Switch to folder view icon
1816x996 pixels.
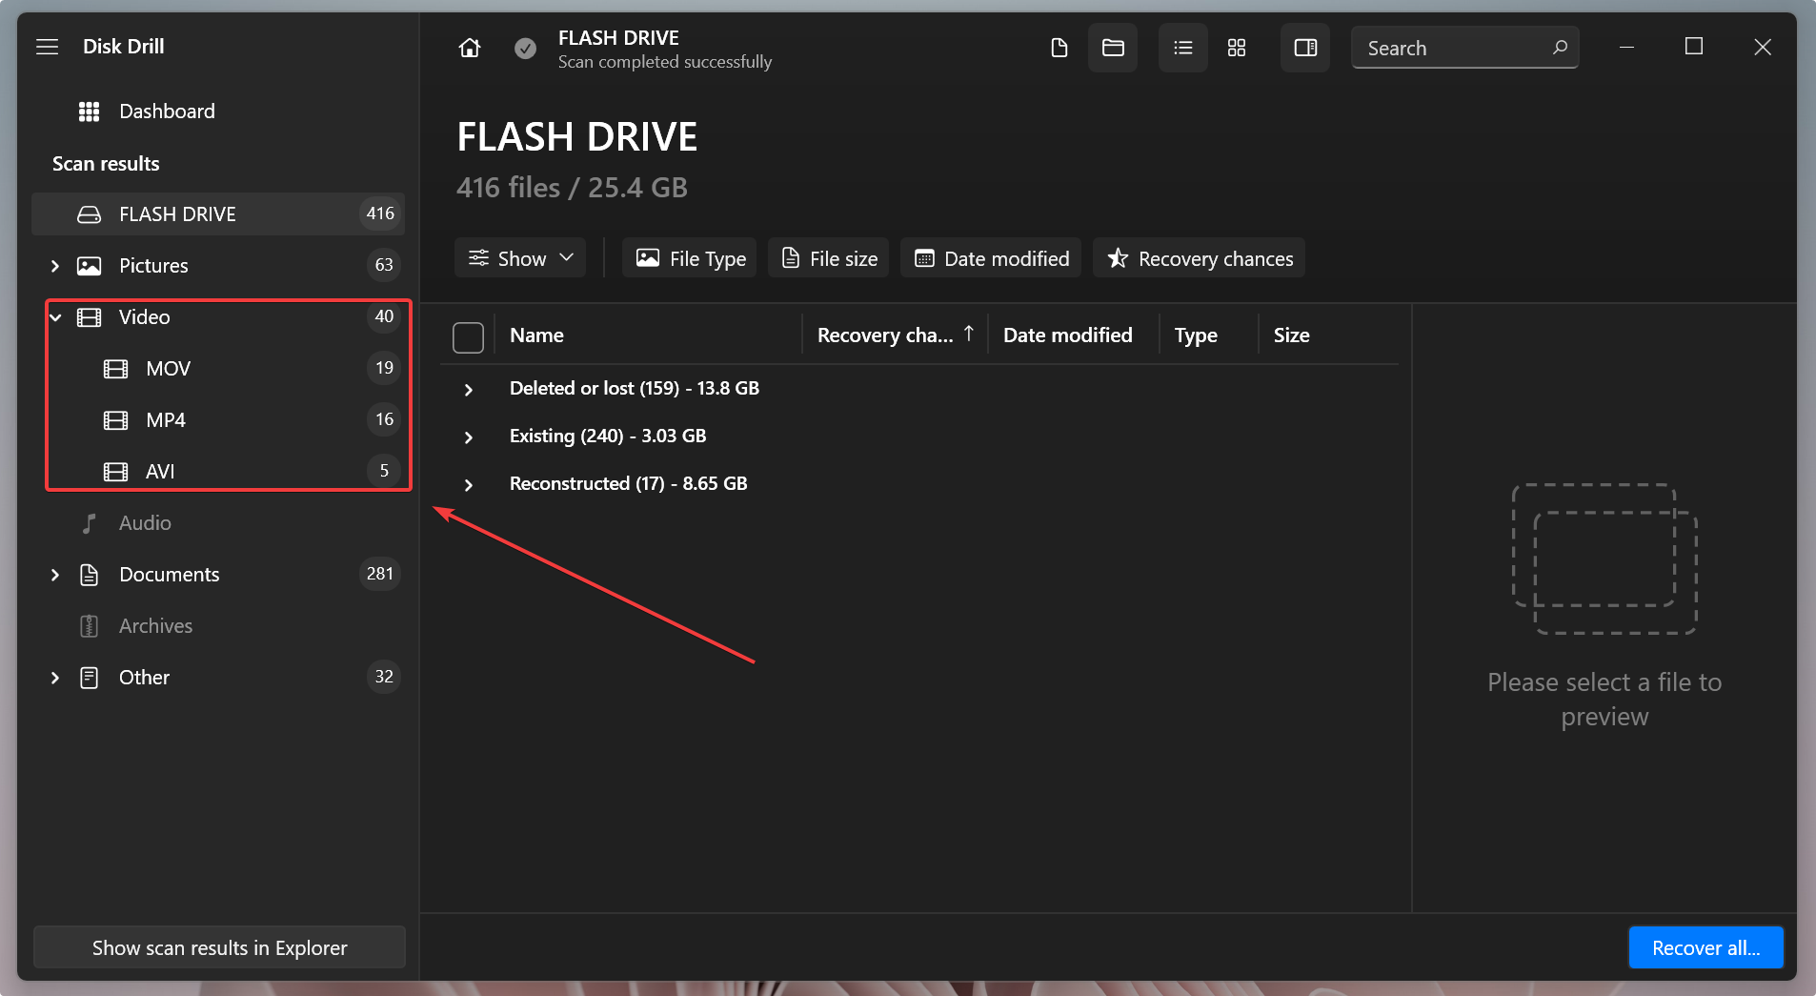pos(1113,48)
